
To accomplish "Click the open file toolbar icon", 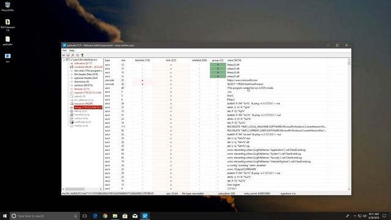I will [x=64, y=55].
